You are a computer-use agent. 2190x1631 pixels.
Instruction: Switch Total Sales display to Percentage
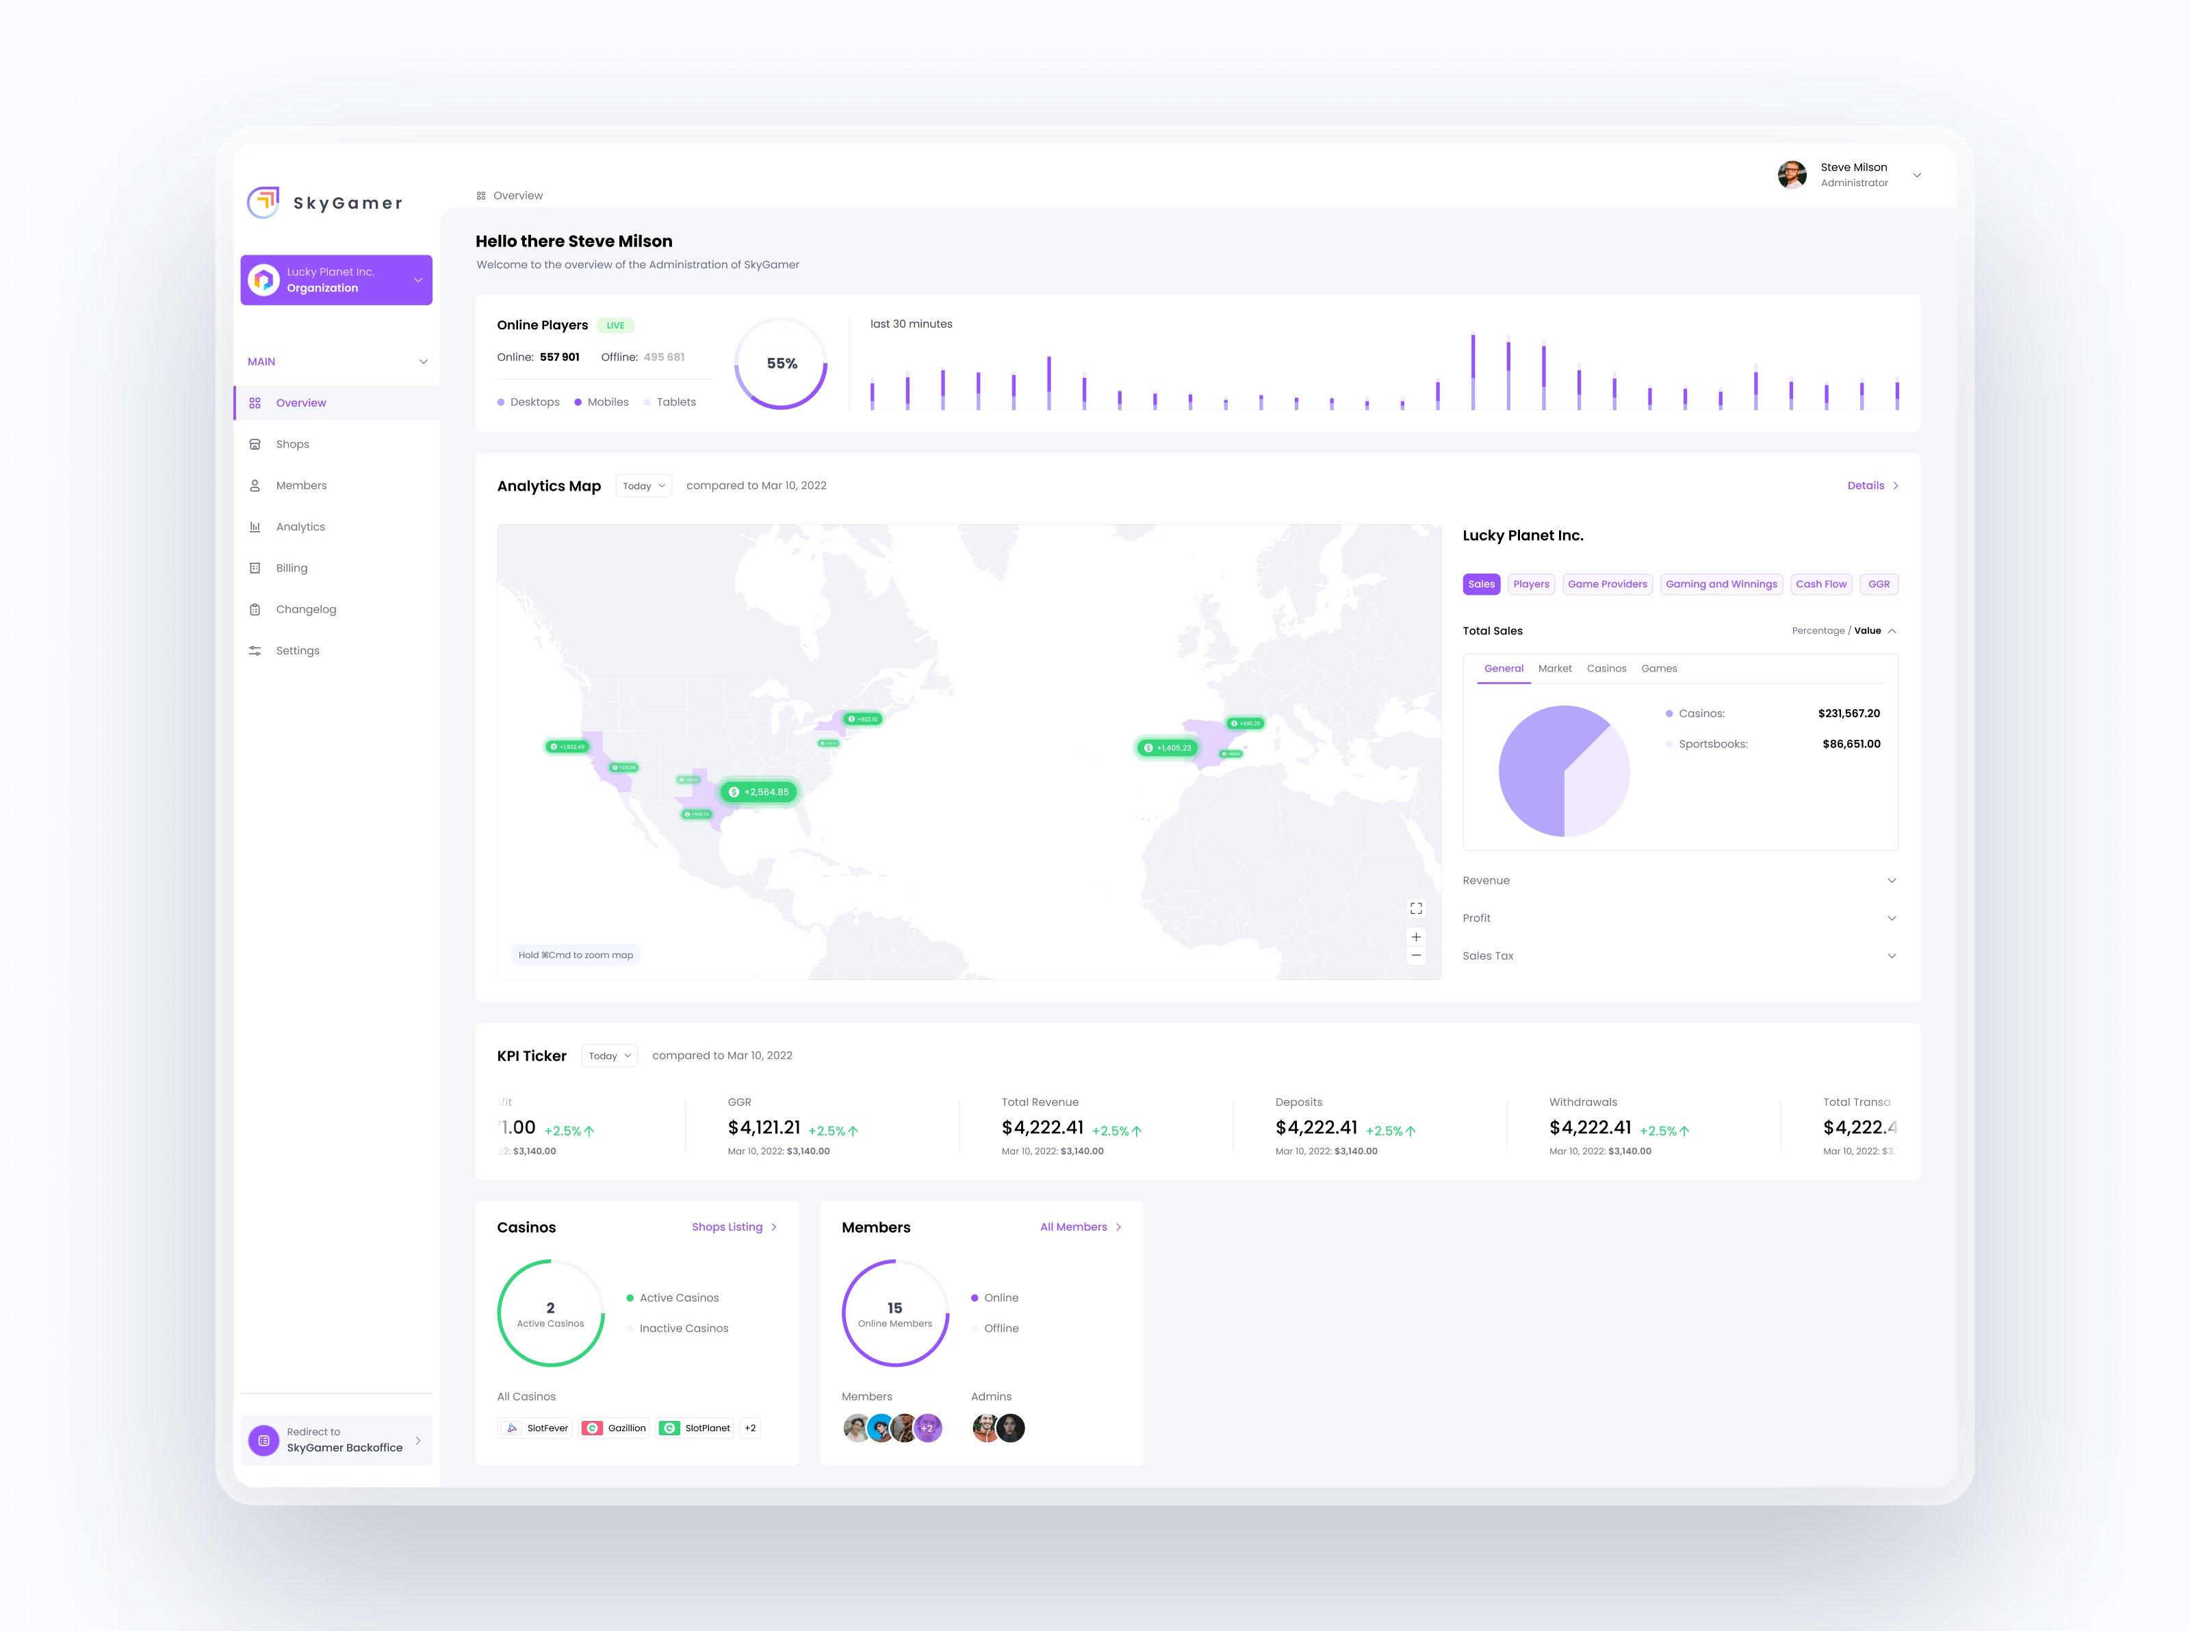(1818, 630)
